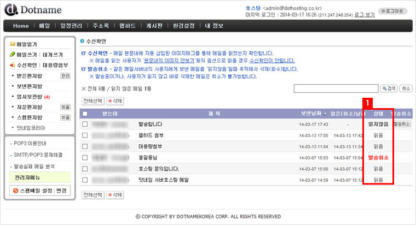The width and height of the screenshot is (416, 225).
Task: Click 발송취소 button for unread mail
Action: (401, 125)
